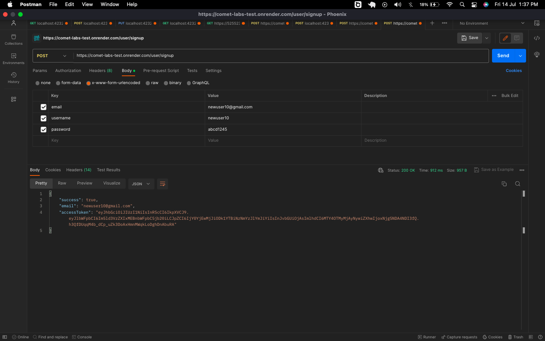Open macOS Spotlight search icon

(x=462, y=5)
